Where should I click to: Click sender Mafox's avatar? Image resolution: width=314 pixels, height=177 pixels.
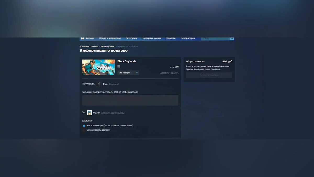coord(89,113)
